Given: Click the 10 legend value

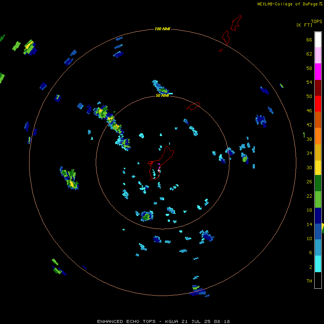Looking at the screenshot, I should (x=309, y=239).
